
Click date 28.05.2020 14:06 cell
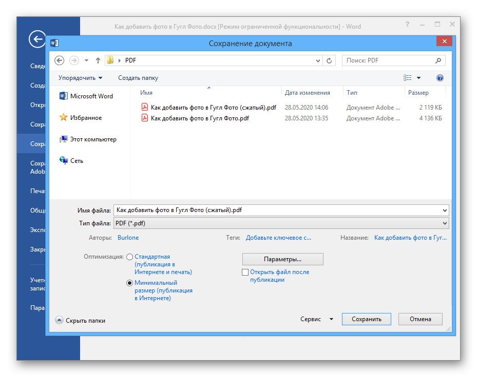tap(307, 108)
